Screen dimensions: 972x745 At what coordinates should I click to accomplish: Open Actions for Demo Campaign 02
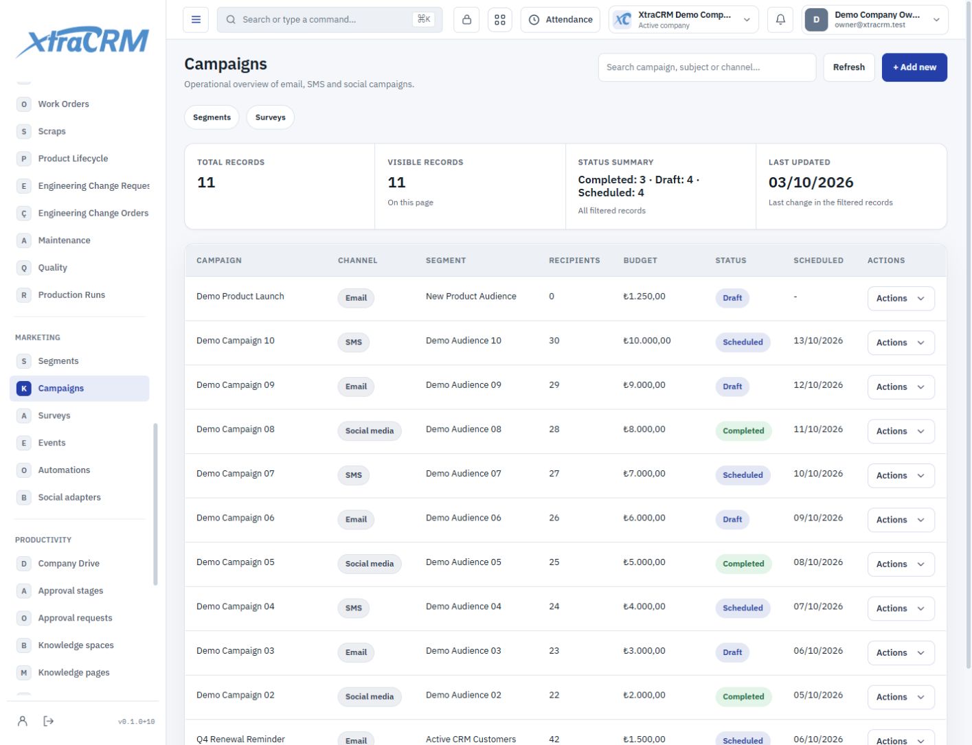(x=901, y=697)
